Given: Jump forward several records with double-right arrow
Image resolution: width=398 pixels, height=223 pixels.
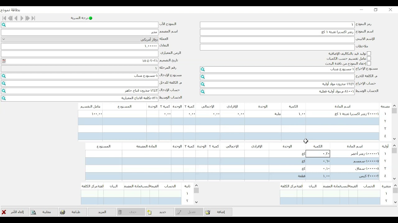Looking at the screenshot, I should pos(27,18).
